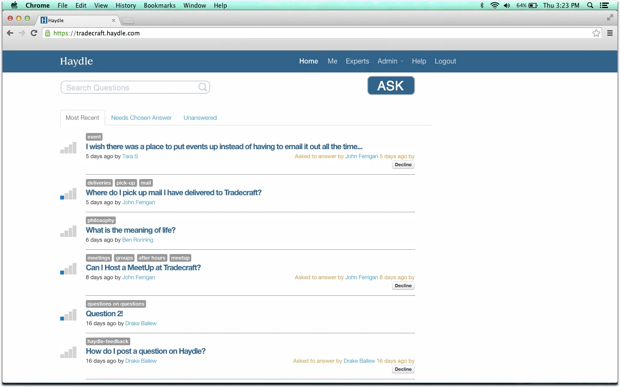The image size is (620, 387).
Task: Click the 'deliveries' tag
Action: point(99,183)
